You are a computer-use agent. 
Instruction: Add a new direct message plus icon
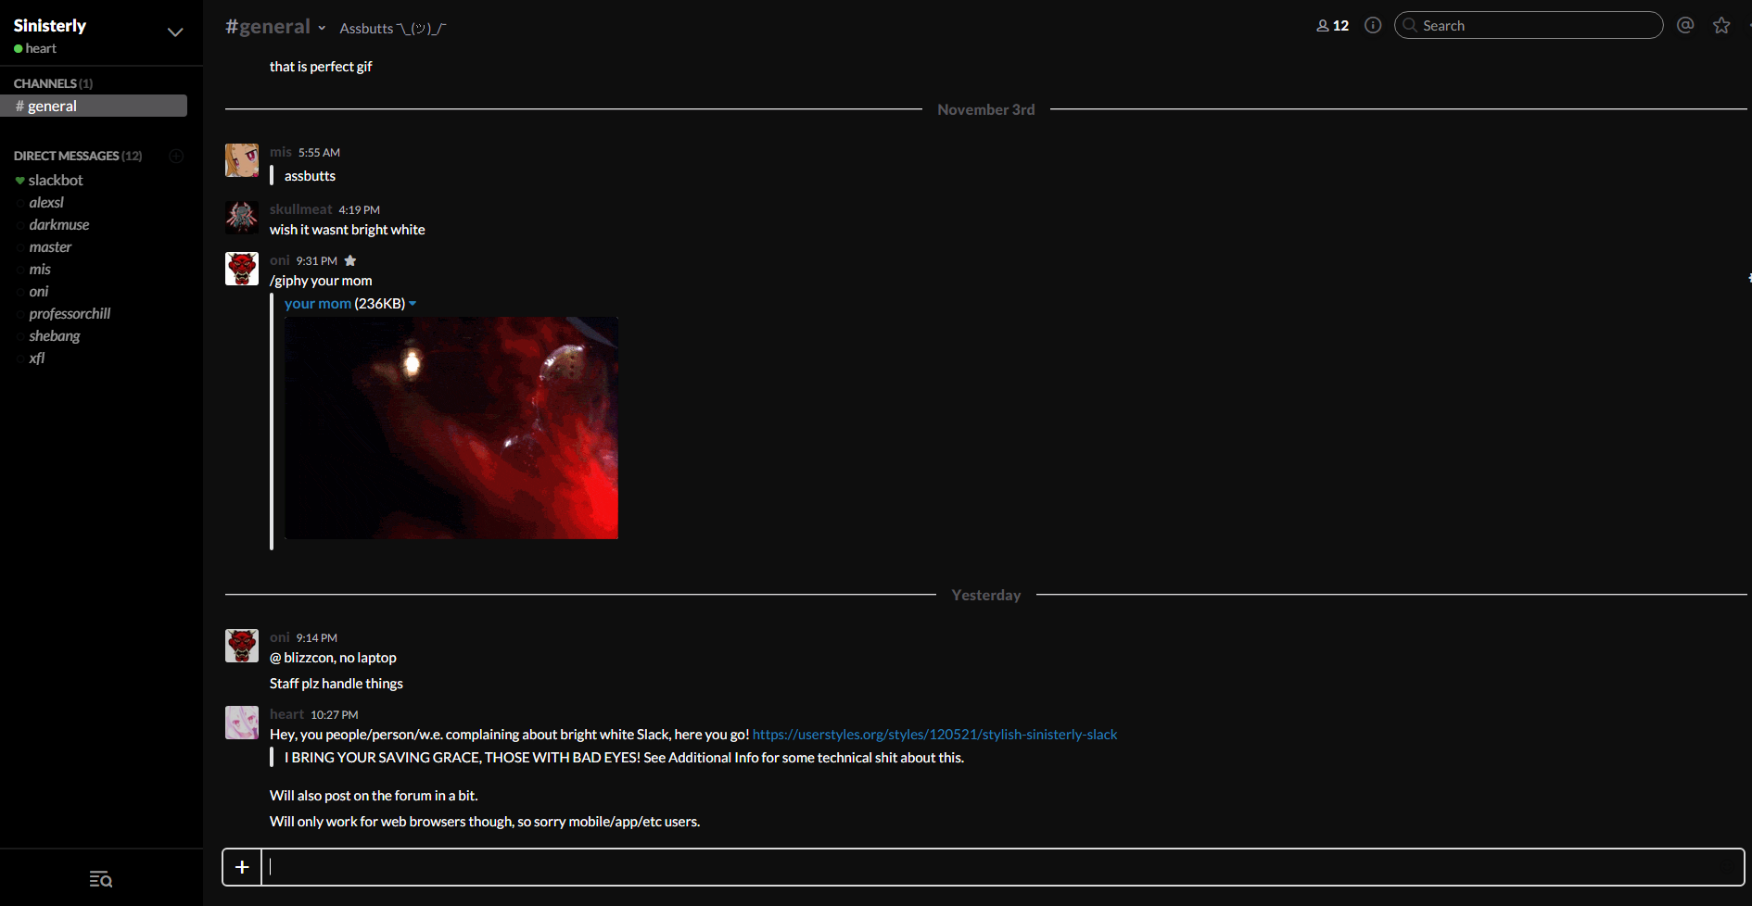pos(176,156)
